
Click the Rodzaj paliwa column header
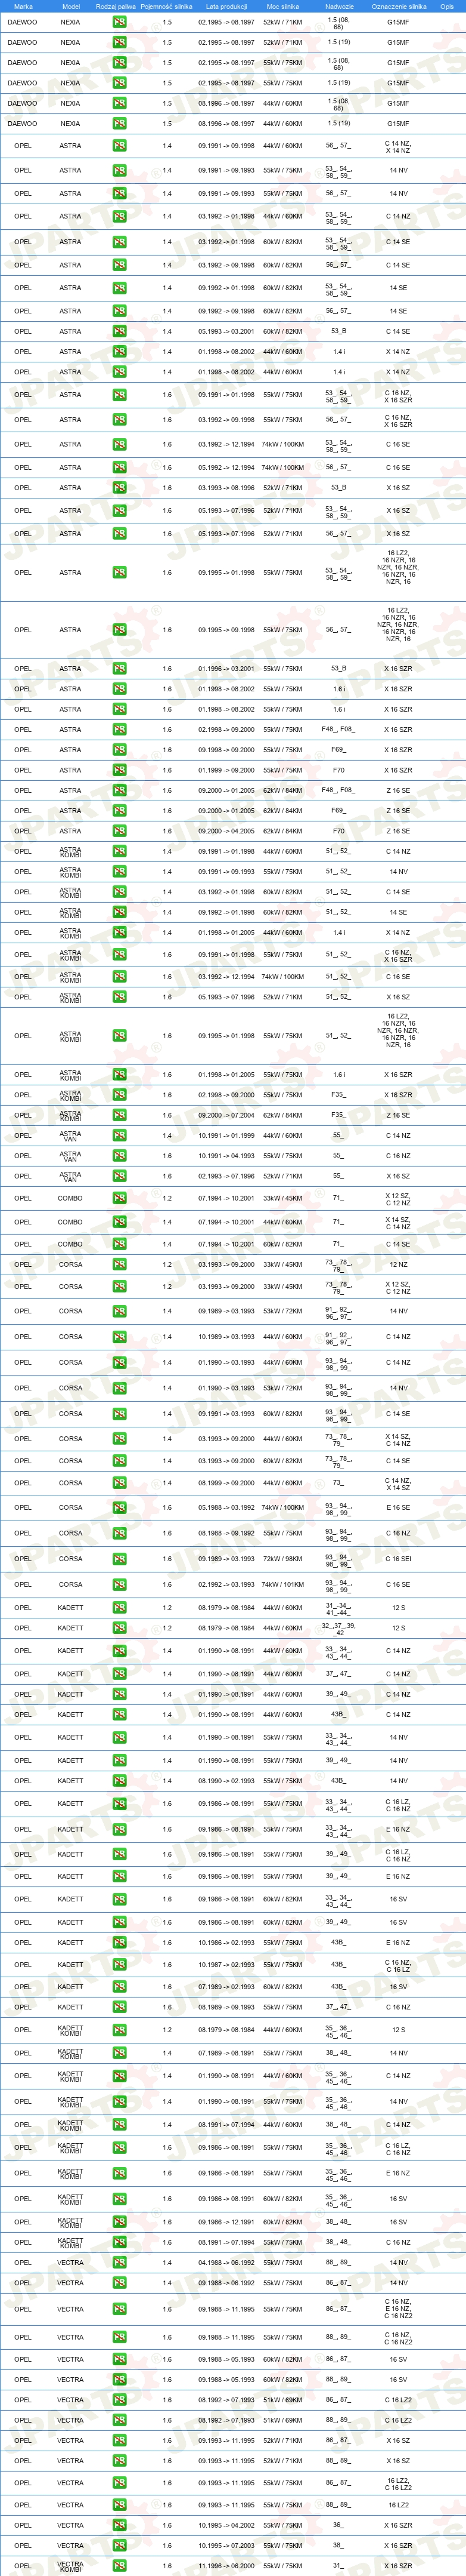pyautogui.click(x=116, y=6)
